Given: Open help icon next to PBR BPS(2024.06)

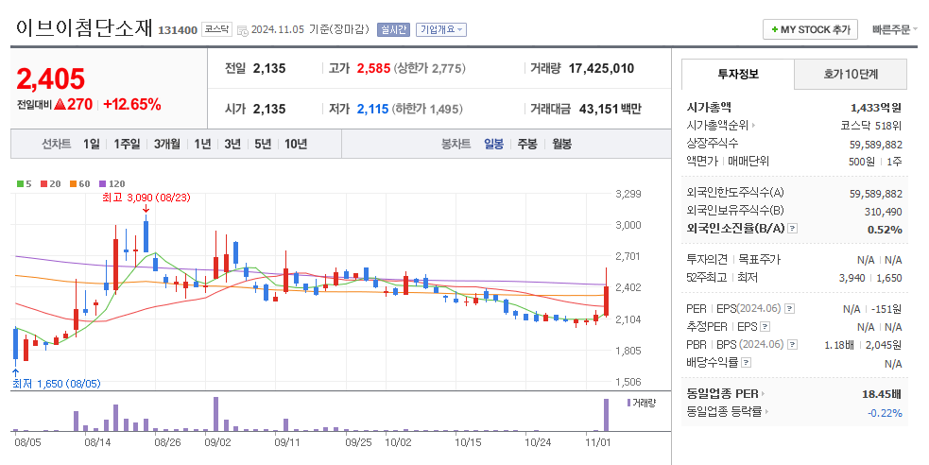Looking at the screenshot, I should pyautogui.click(x=793, y=344).
